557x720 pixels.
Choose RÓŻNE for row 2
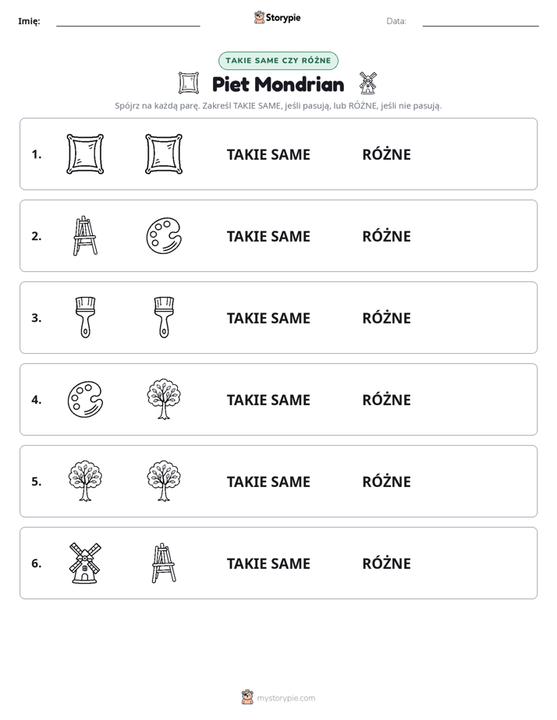[386, 236]
